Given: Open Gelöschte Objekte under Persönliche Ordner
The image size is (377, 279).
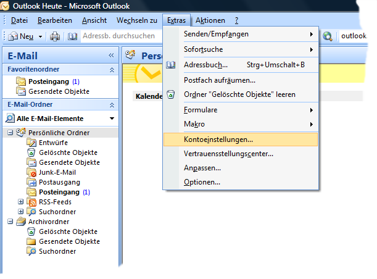Looking at the screenshot, I should tap(68, 152).
